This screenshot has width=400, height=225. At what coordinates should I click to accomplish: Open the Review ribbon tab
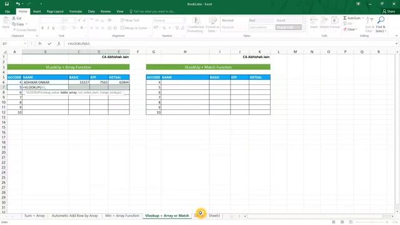(x=106, y=11)
